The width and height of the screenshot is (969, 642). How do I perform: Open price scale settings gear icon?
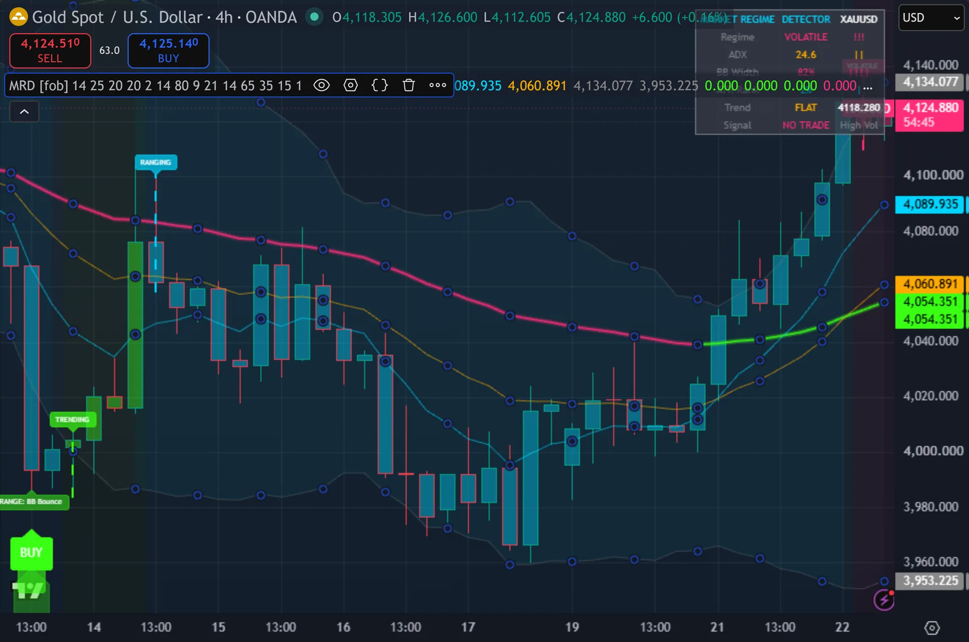click(x=932, y=627)
